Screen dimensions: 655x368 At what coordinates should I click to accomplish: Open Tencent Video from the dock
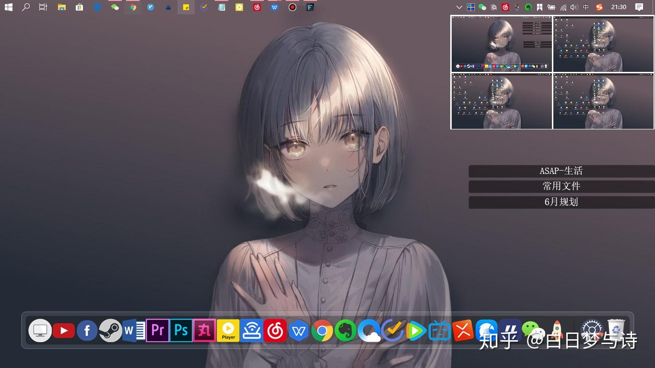(416, 331)
